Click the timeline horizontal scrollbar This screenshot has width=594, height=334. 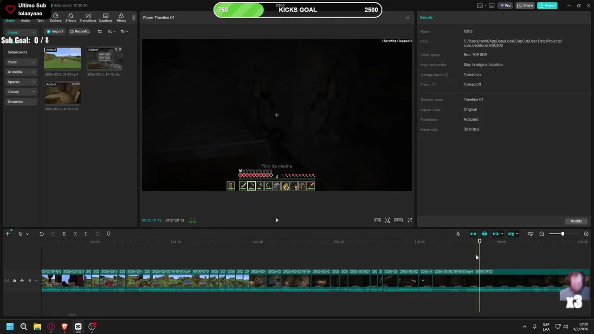(x=72, y=315)
